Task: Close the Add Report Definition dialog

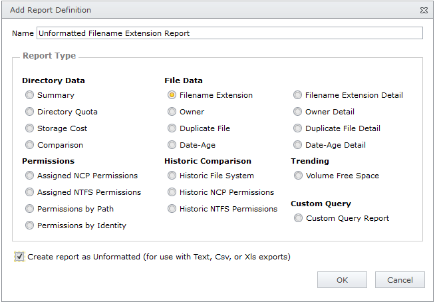Action: tap(424, 10)
